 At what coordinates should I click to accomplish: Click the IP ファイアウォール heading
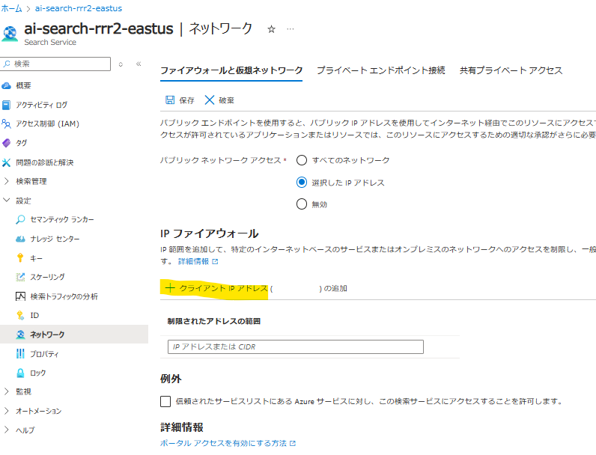(x=210, y=233)
